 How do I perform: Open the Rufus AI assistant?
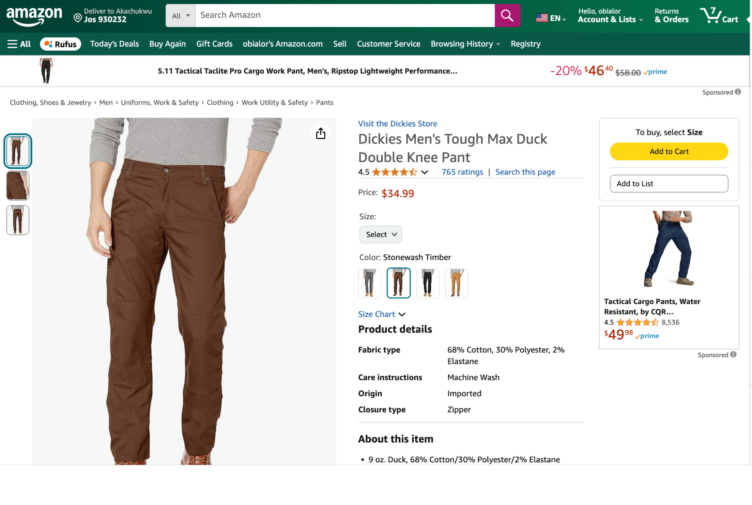[x=60, y=44]
